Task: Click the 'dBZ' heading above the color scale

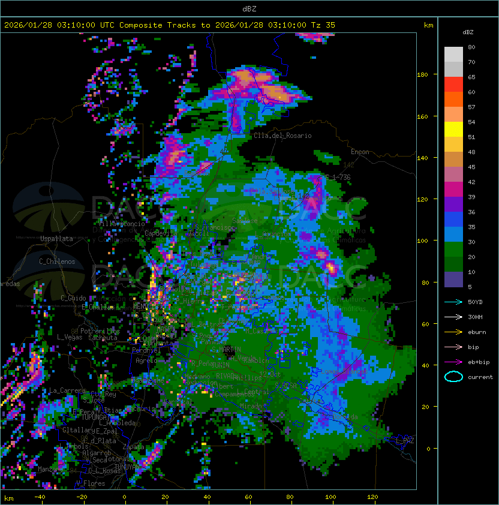Action: [x=468, y=32]
